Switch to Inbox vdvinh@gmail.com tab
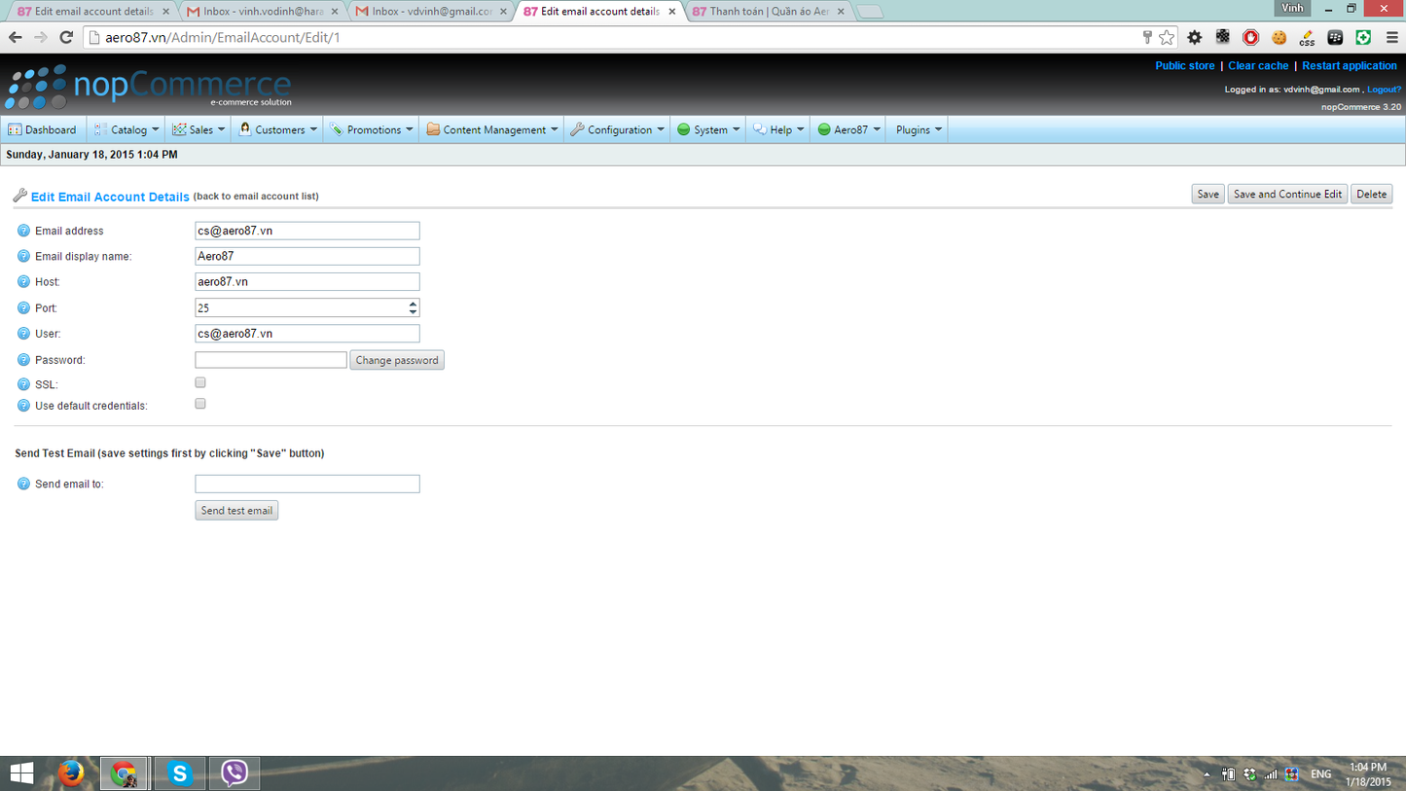Screen dimensions: 1406x791 [430, 12]
